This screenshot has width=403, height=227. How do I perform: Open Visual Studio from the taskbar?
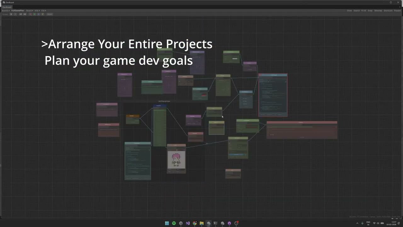pyautogui.click(x=188, y=223)
